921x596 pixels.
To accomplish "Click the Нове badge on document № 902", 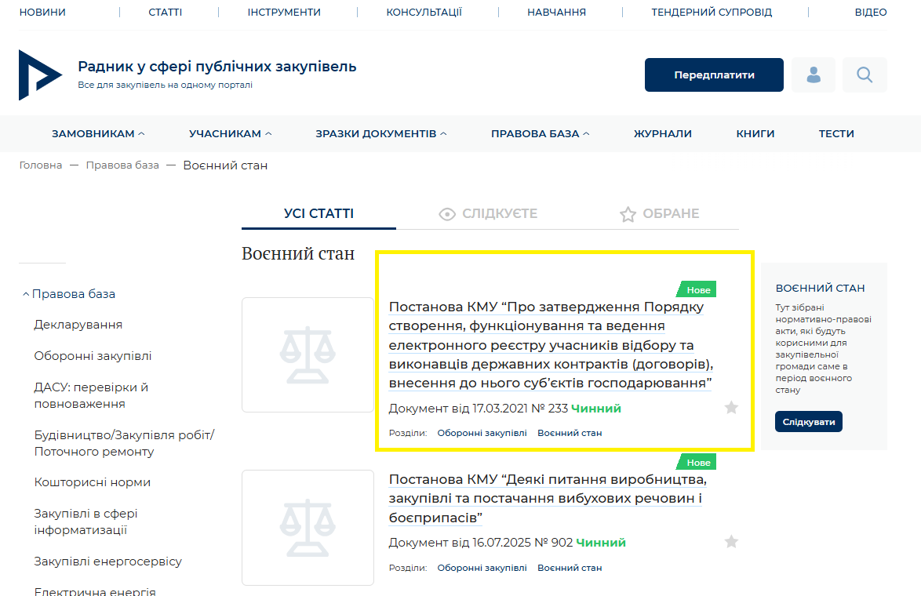I will coord(697,463).
